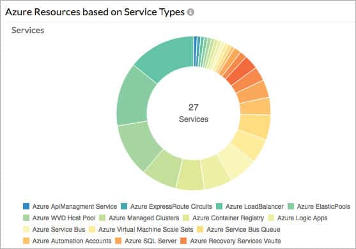
Task: Click the 'Azure SQL Server' legend label
Action: tap(151, 241)
